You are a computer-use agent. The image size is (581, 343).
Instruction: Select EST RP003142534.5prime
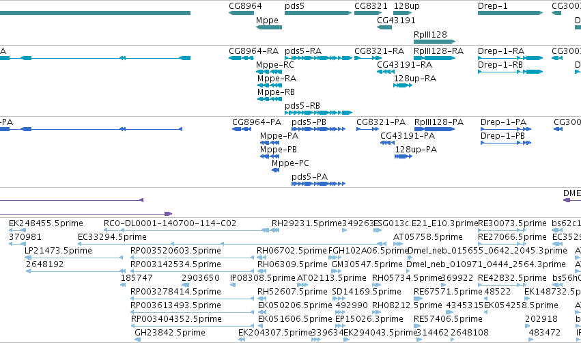[x=175, y=264]
